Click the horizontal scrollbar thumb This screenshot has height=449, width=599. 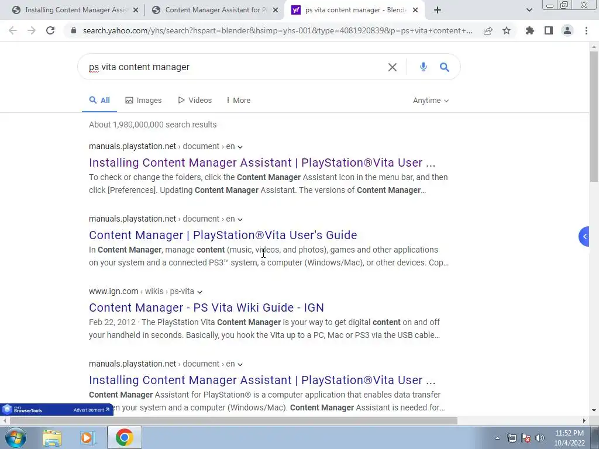click(x=233, y=420)
